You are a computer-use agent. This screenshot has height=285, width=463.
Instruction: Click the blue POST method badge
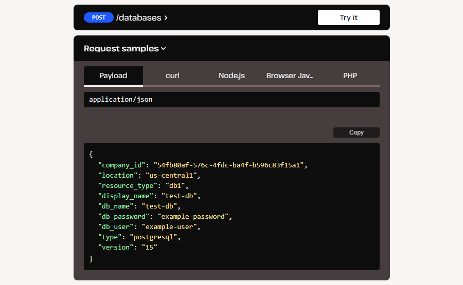98,17
